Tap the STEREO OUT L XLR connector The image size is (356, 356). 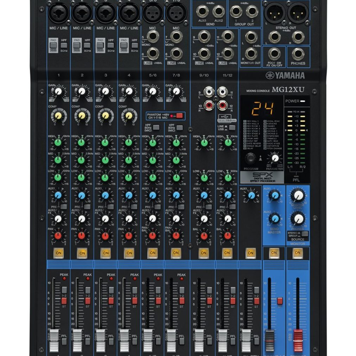[x=275, y=13]
